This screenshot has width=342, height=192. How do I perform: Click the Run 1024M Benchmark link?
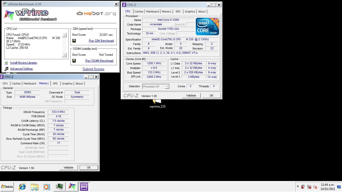[99, 61]
